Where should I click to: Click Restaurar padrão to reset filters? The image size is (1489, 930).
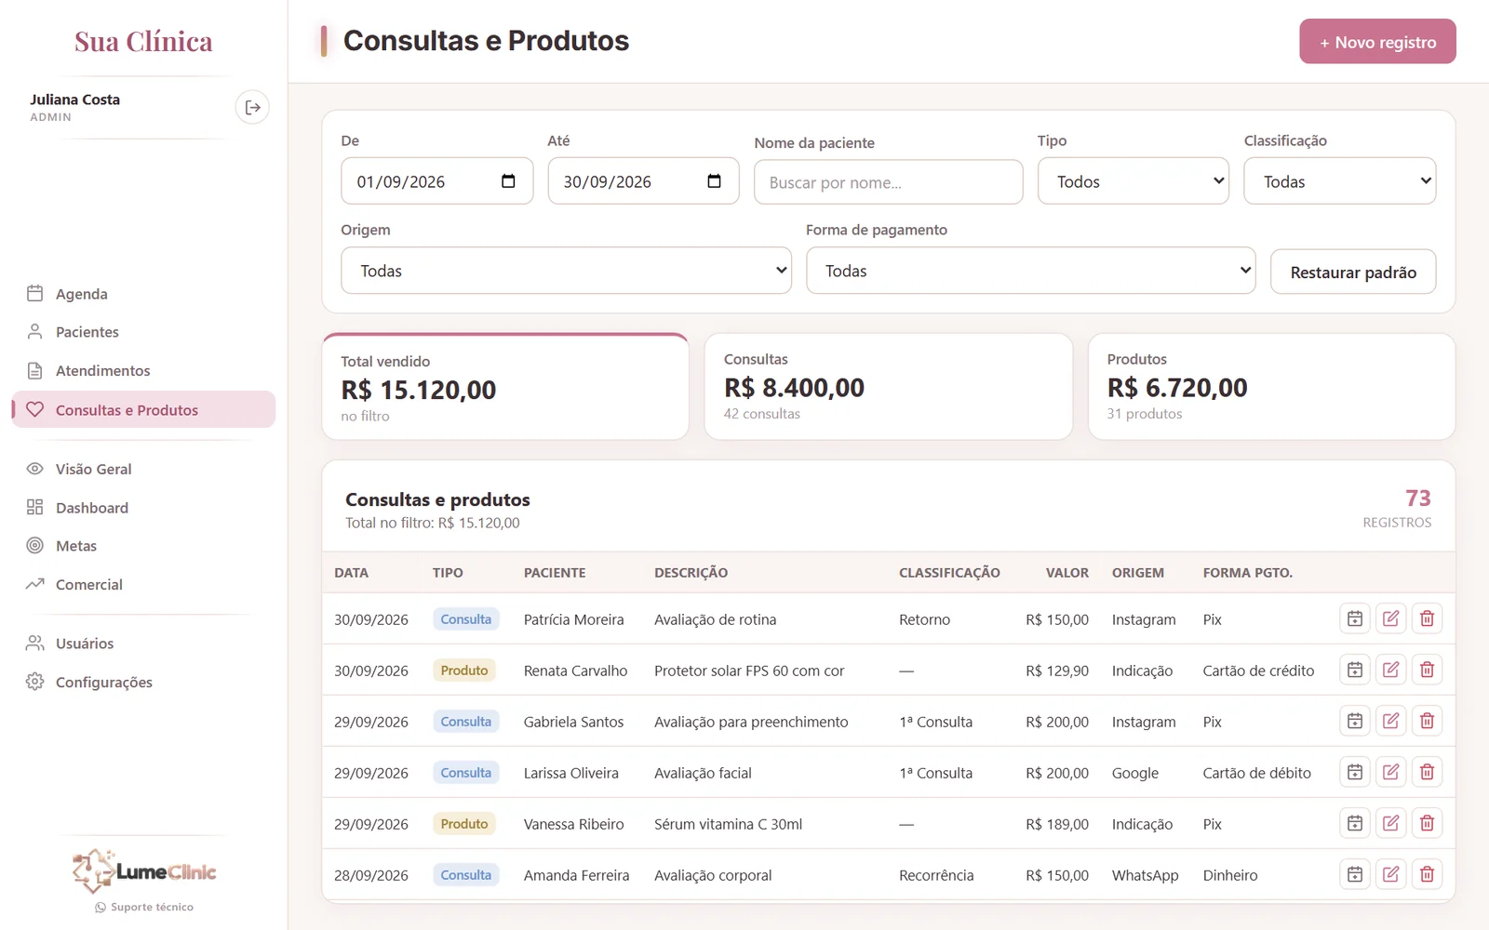tap(1353, 272)
